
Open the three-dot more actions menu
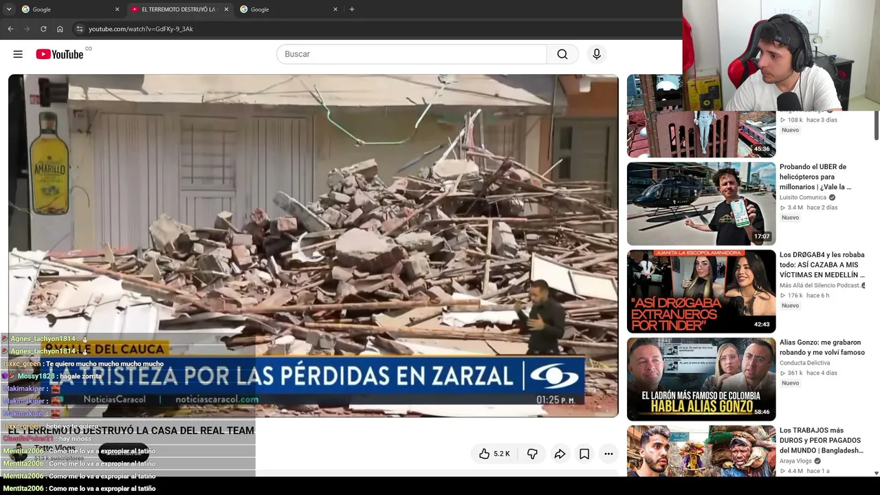click(608, 454)
